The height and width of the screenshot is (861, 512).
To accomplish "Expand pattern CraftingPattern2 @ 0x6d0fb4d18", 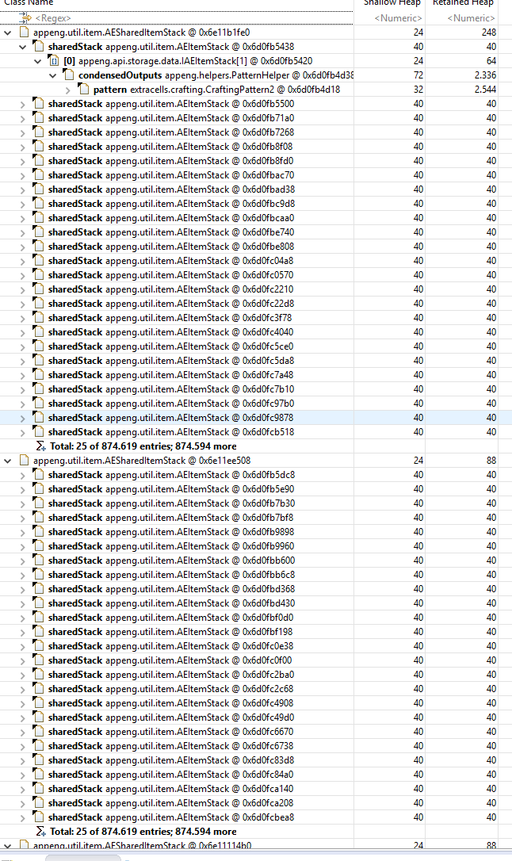I will (67, 90).
